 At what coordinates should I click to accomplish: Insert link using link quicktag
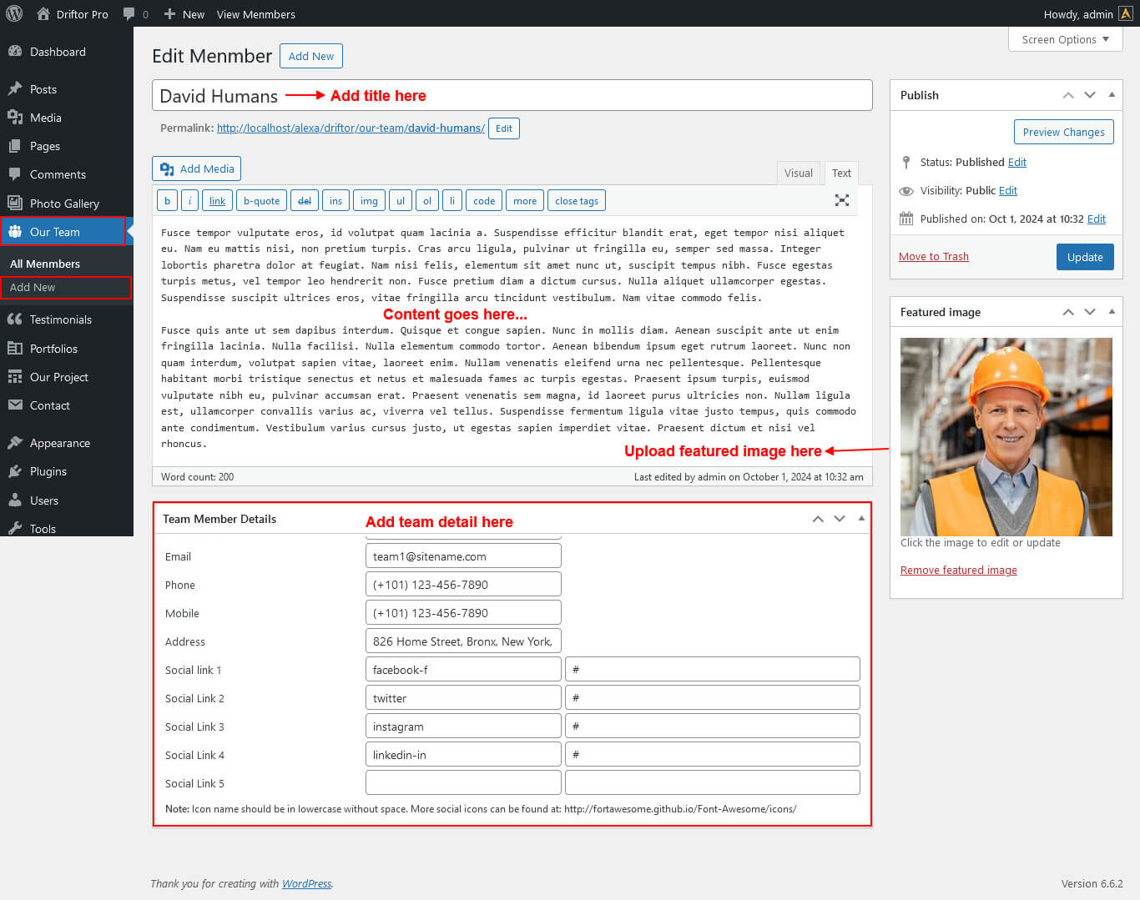coord(217,201)
